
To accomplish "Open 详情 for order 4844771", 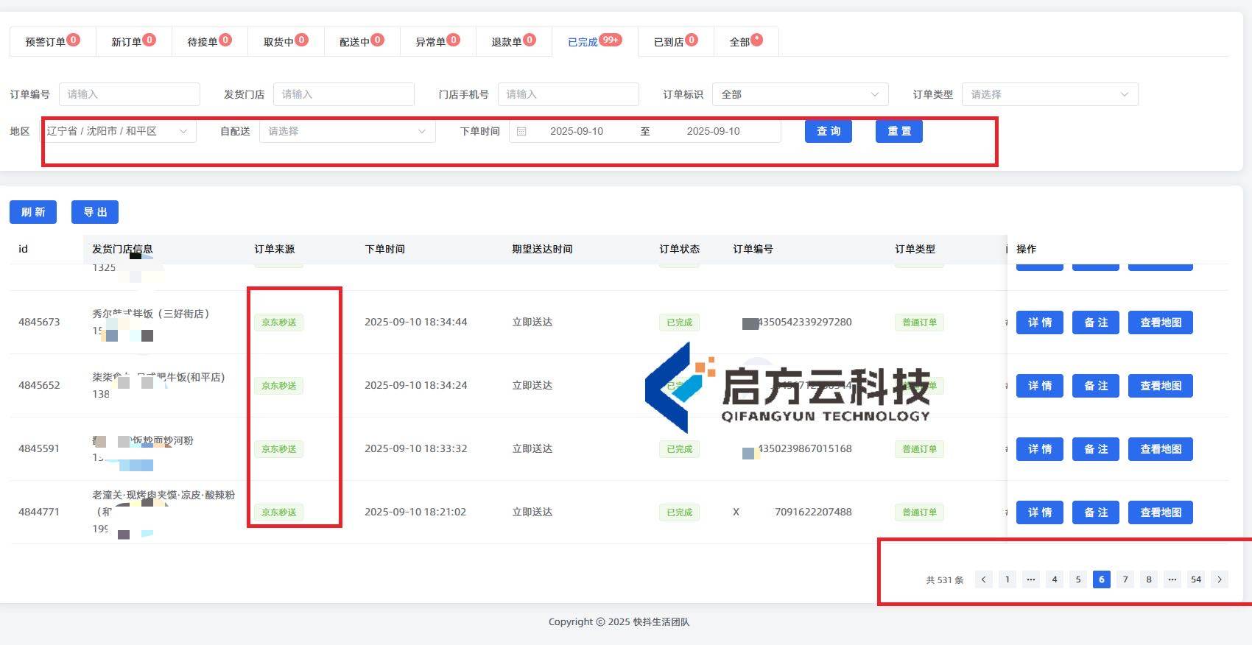I will [1040, 512].
